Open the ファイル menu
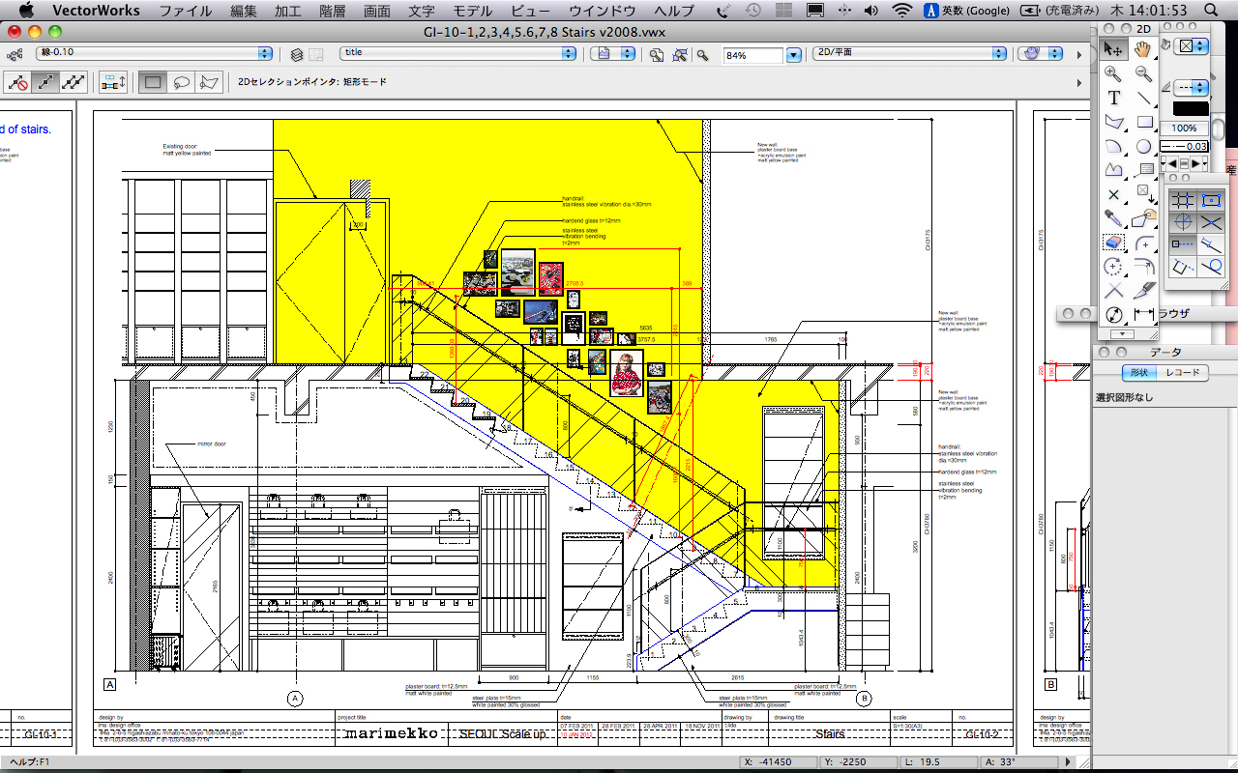The height and width of the screenshot is (773, 1238). (186, 11)
